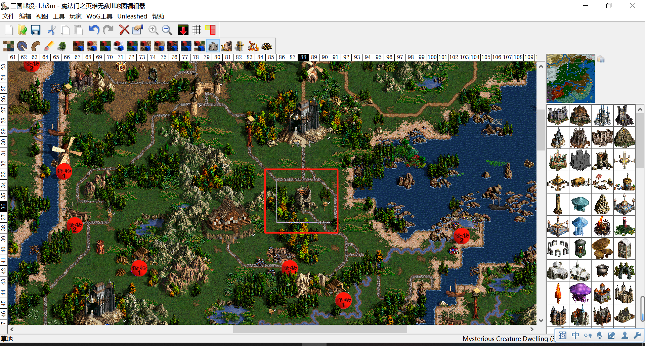
Task: Open the 编辑 menu
Action: click(25, 16)
